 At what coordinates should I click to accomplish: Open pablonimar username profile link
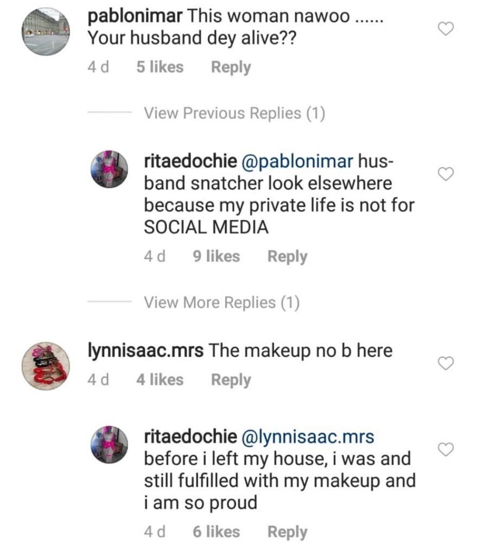click(x=134, y=16)
